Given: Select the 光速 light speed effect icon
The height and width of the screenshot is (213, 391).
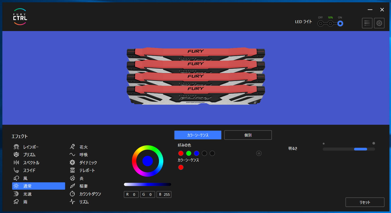Looking at the screenshot, I should pyautogui.click(x=16, y=194).
